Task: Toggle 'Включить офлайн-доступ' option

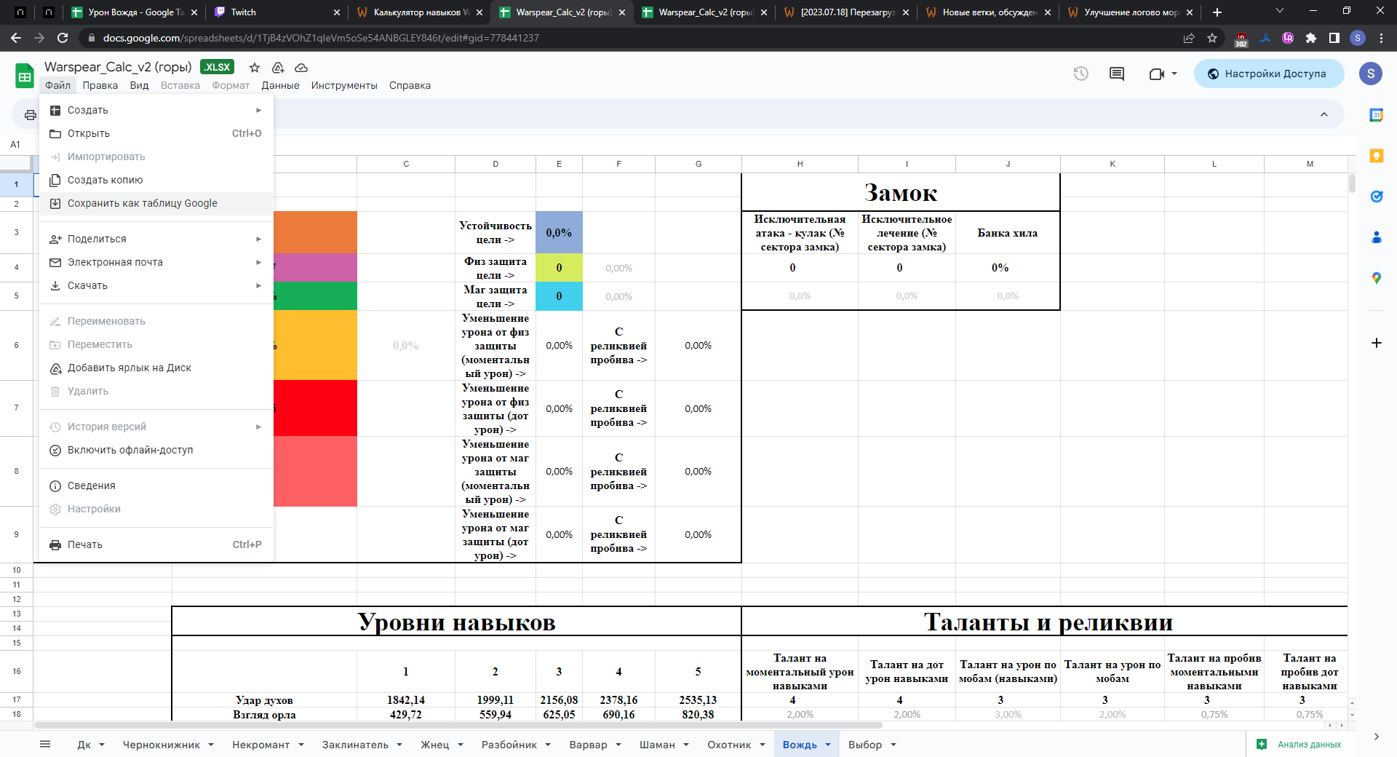Action: [130, 450]
